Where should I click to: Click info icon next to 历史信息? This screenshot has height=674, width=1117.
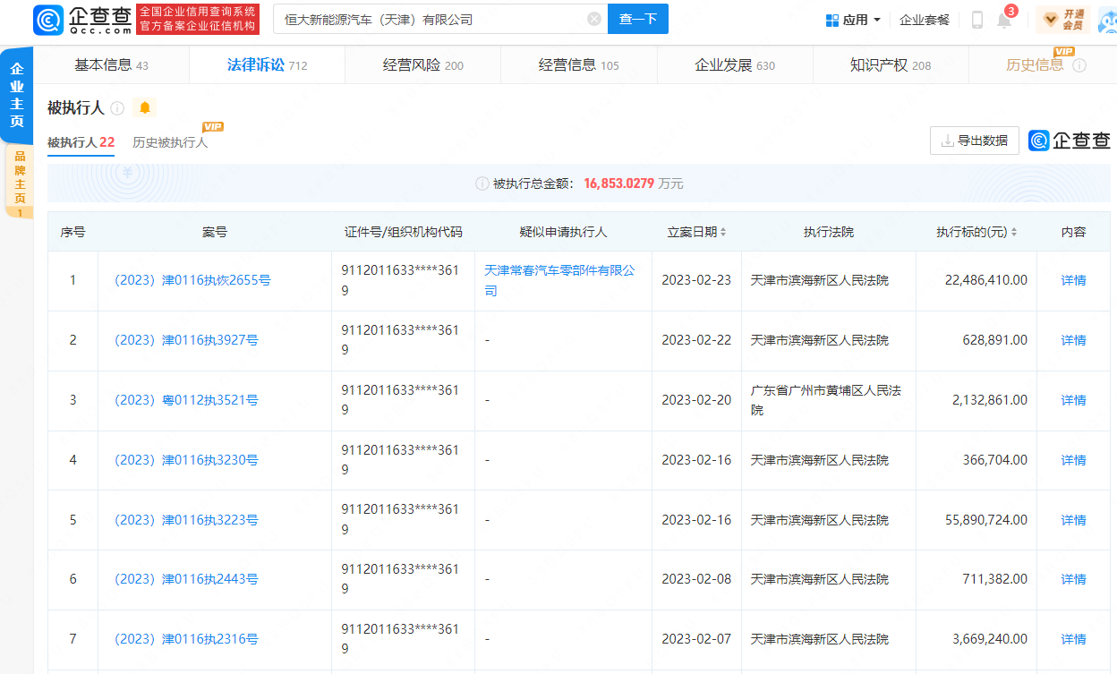pyautogui.click(x=1079, y=65)
